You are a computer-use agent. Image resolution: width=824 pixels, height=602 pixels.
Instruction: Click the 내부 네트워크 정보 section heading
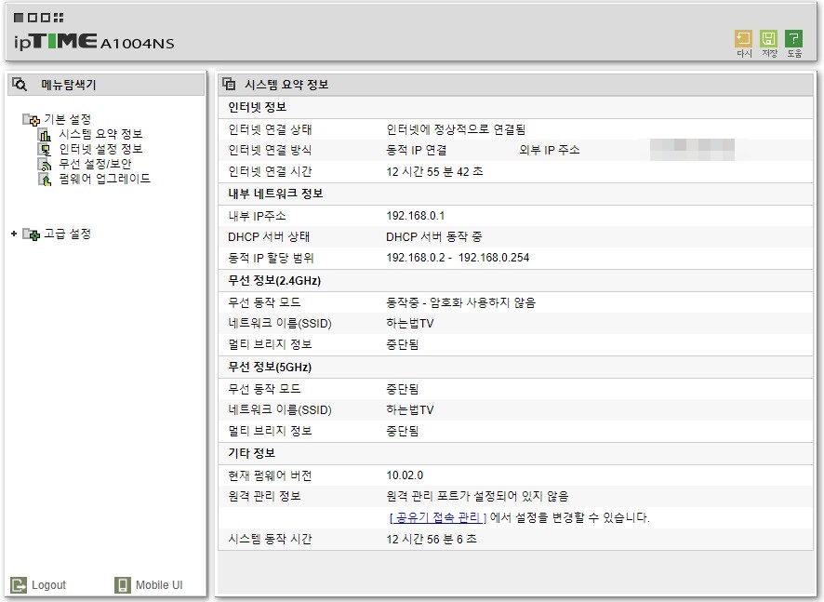pos(275,194)
